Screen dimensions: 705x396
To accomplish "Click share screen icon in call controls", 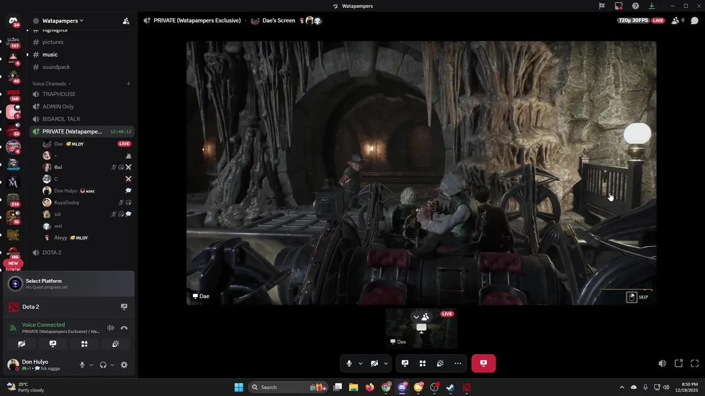I will click(405, 364).
